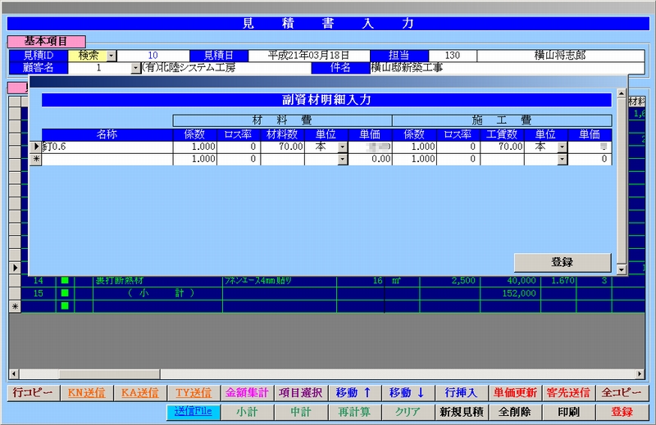This screenshot has width=656, height=425.
Task: Toggle the green checkbox in row 14
Action: point(65,281)
